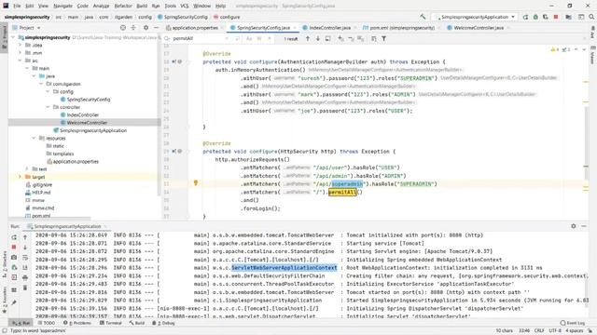The height and width of the screenshot is (335, 597).
Task: Rerun application from the Run panel side toolbar
Action: pos(14,237)
